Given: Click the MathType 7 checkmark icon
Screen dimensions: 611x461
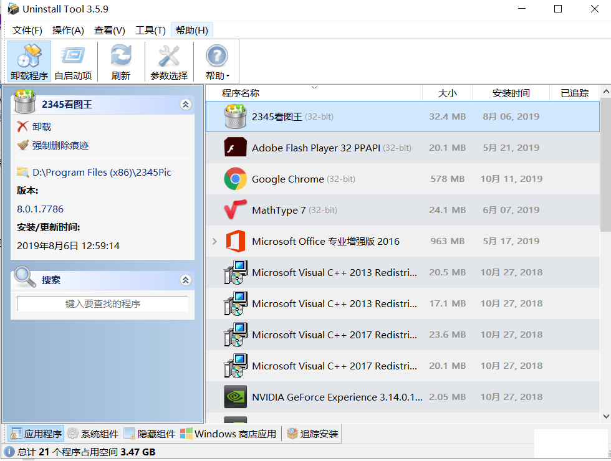Looking at the screenshot, I should 236,209.
